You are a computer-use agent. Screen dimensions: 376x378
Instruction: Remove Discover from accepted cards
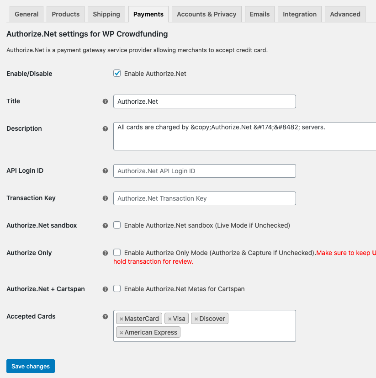[196, 319]
